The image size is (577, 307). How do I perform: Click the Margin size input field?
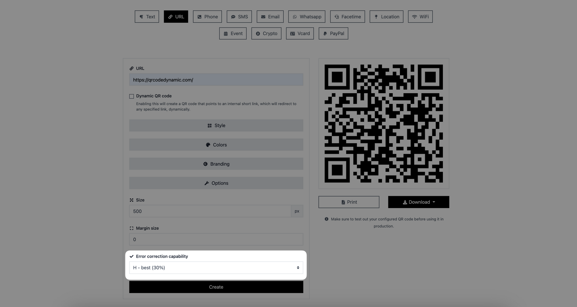(x=216, y=239)
